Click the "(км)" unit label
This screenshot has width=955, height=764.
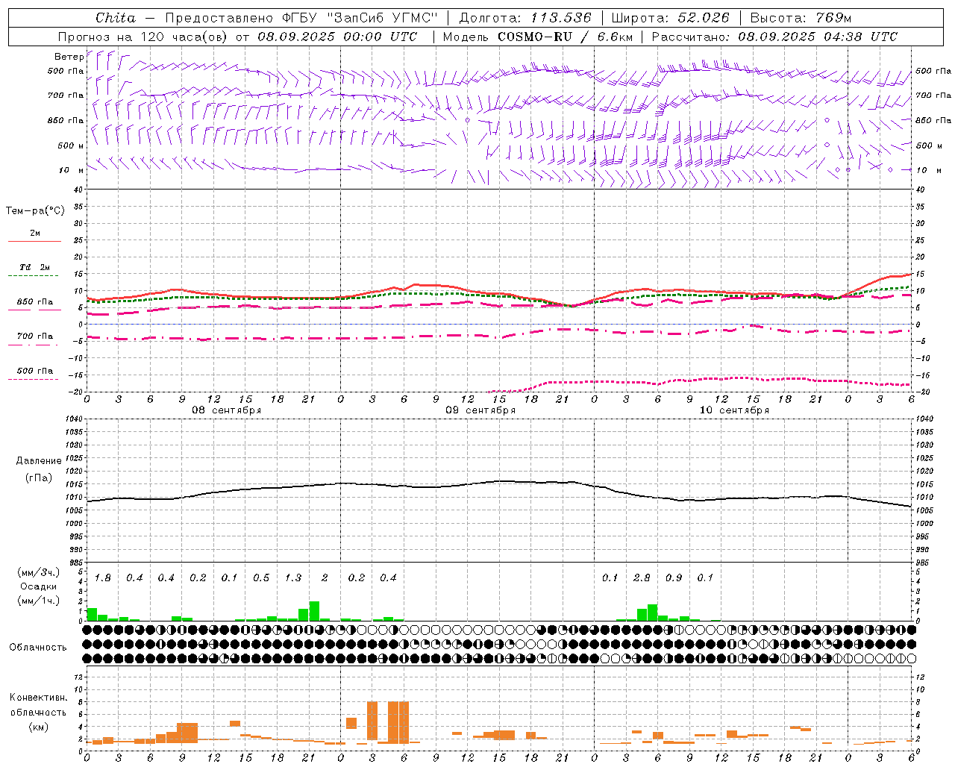39,727
